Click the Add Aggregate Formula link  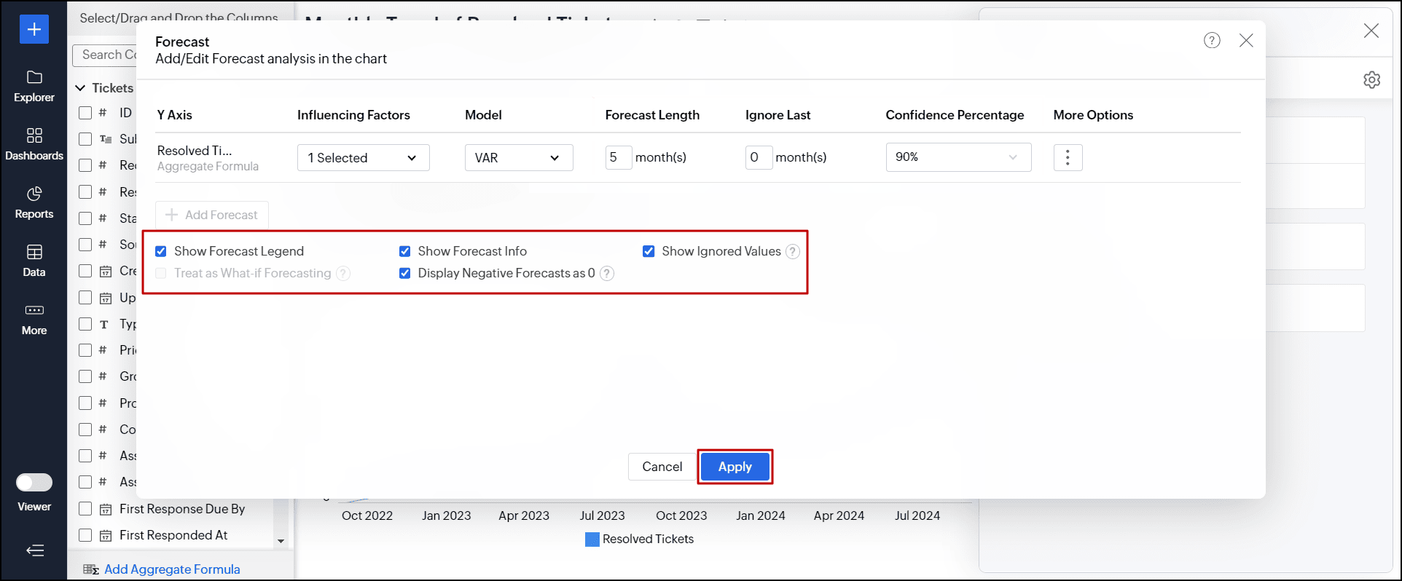(172, 569)
